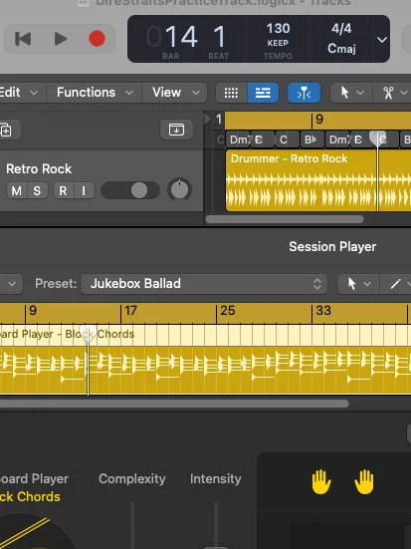Viewport: 411px width, 549px height.
Task: Toggle the Catch Playhead button
Action: tap(304, 93)
